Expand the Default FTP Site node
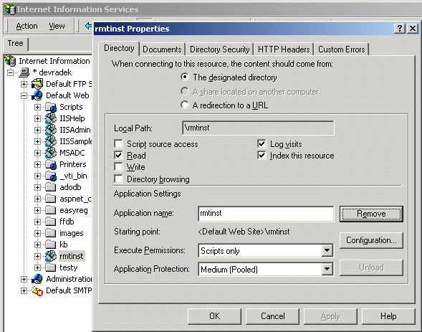Image resolution: width=422 pixels, height=332 pixels. point(24,85)
